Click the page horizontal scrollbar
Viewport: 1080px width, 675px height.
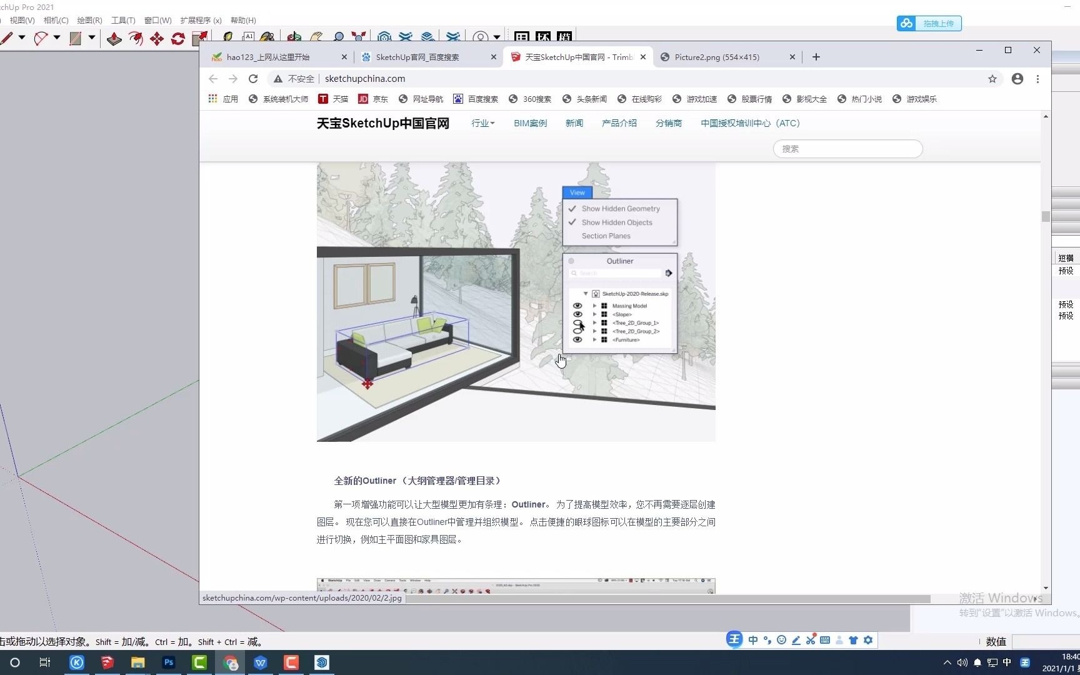(669, 599)
